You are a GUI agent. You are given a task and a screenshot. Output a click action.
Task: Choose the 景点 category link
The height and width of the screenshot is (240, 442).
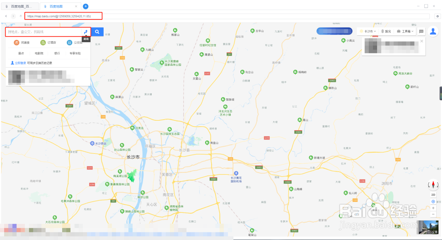[x=21, y=53]
